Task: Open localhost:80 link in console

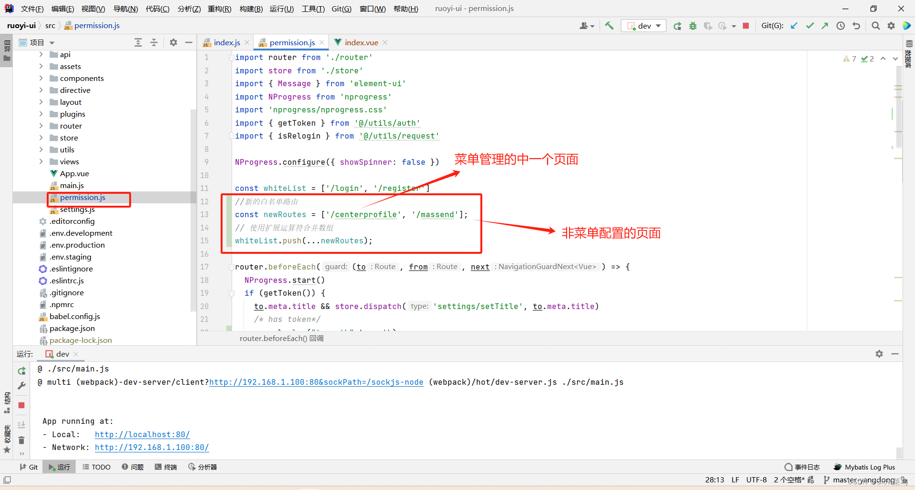Action: tap(142, 434)
